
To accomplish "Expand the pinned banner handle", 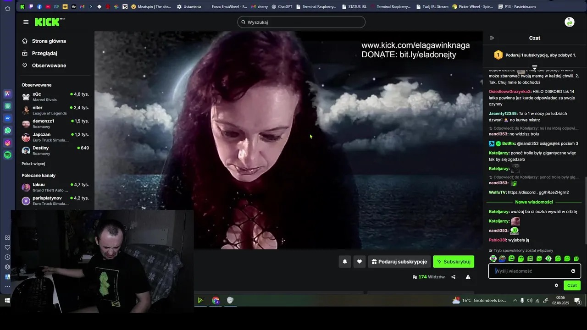I will (x=534, y=68).
